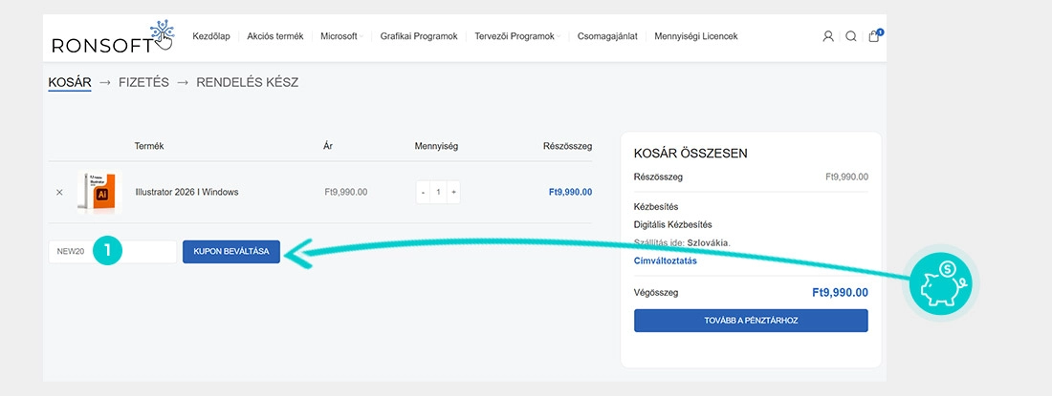
Task: Click the piggy bank savings icon
Action: (943, 283)
